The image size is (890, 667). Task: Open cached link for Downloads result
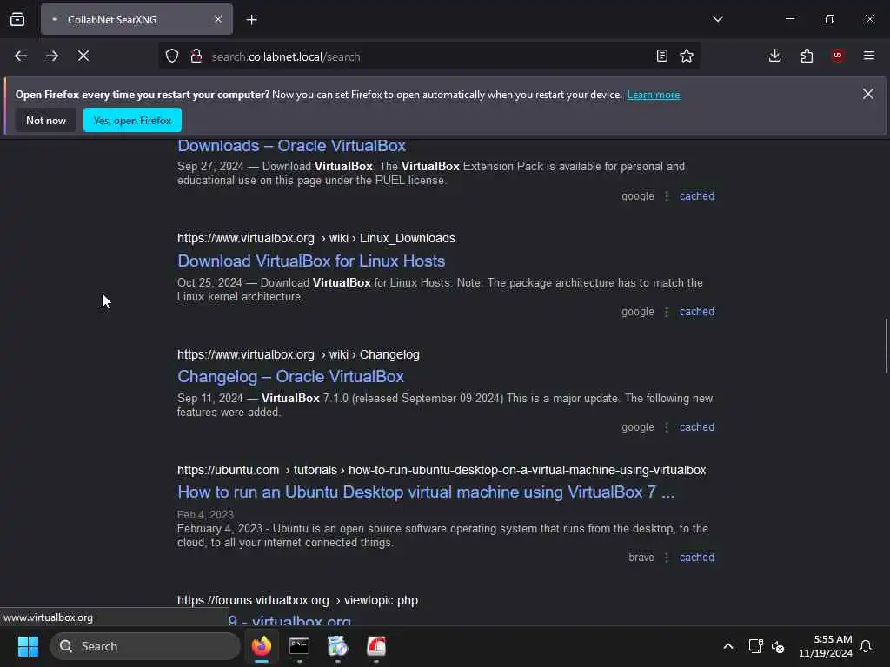pos(697,196)
